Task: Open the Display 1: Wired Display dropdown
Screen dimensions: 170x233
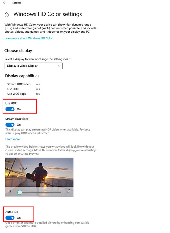Action: click(33, 66)
